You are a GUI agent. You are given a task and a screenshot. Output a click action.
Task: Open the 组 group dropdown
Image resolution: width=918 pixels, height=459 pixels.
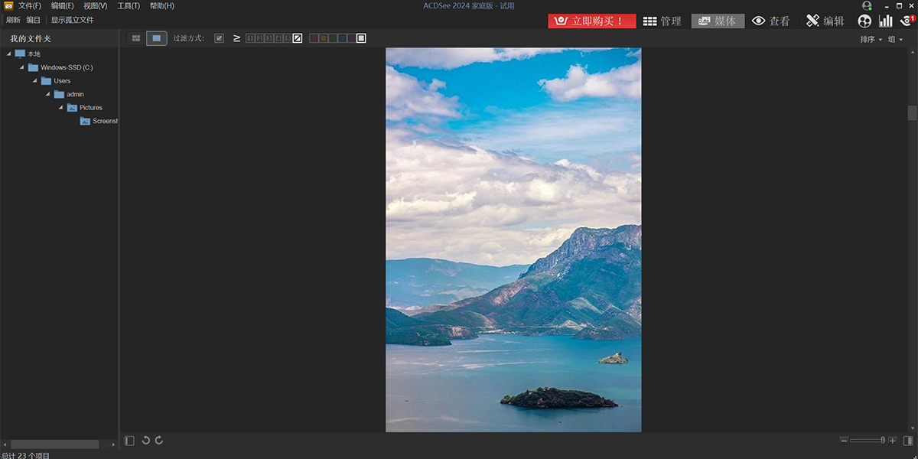point(894,39)
